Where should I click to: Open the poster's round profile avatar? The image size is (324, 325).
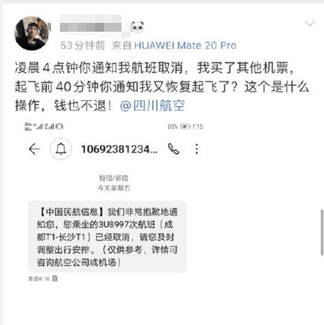click(32, 33)
